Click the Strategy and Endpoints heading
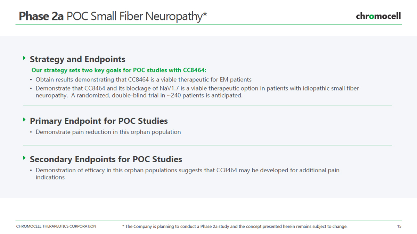The height and width of the screenshot is (234, 417). 77,59
